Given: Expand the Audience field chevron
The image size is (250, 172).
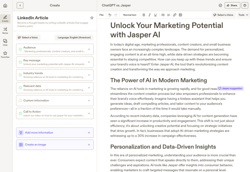Looking at the screenshot, I should coord(89,49).
